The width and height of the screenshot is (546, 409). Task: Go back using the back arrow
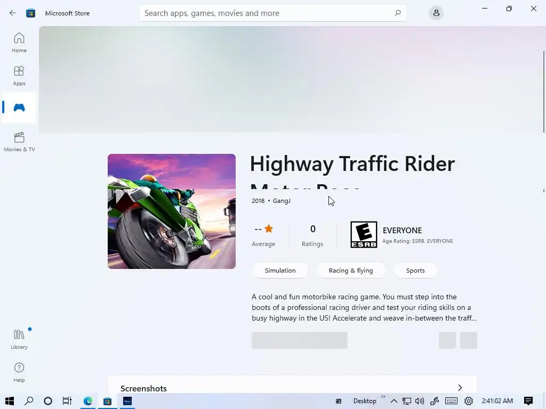pos(13,13)
